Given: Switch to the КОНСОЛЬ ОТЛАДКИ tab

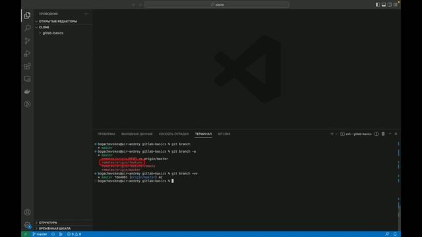Looking at the screenshot, I should click(173, 134).
